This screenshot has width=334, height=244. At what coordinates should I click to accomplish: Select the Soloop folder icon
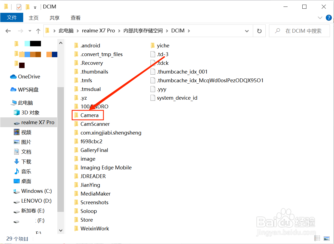click(76, 211)
